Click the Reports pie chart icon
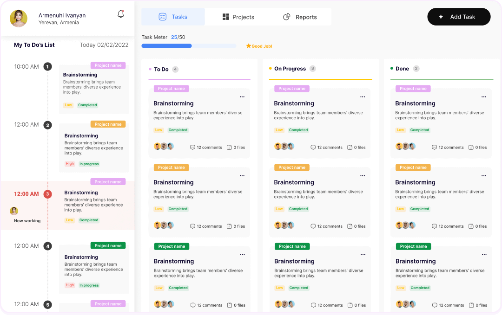The height and width of the screenshot is (315, 502). tap(287, 17)
